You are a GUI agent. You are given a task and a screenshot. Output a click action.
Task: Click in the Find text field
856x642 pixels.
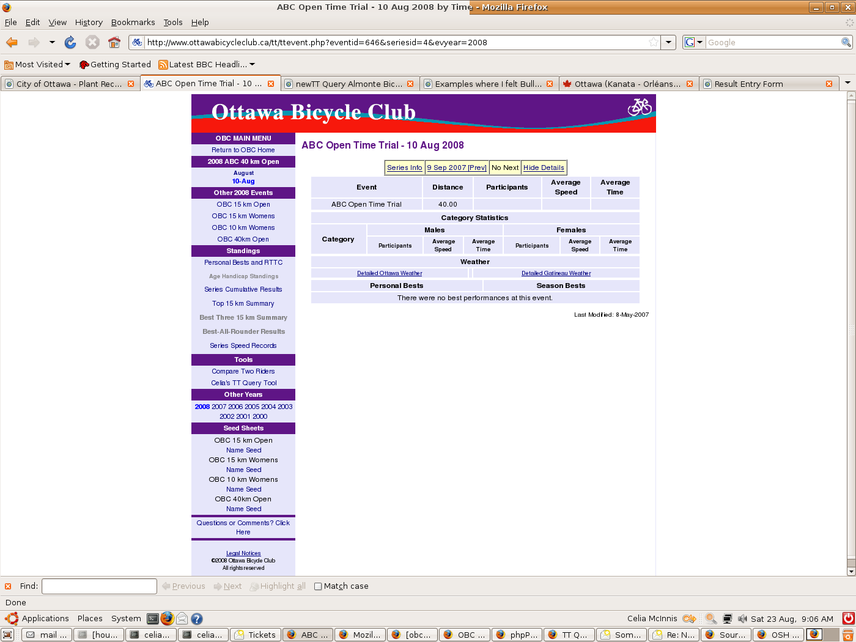pos(99,586)
